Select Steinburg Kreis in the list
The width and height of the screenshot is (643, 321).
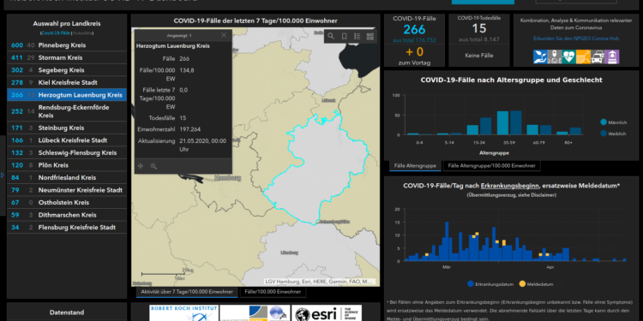pyautogui.click(x=67, y=128)
